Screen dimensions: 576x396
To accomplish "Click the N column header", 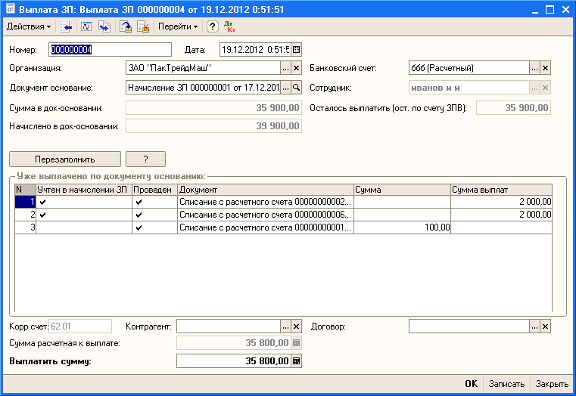I will click(25, 190).
